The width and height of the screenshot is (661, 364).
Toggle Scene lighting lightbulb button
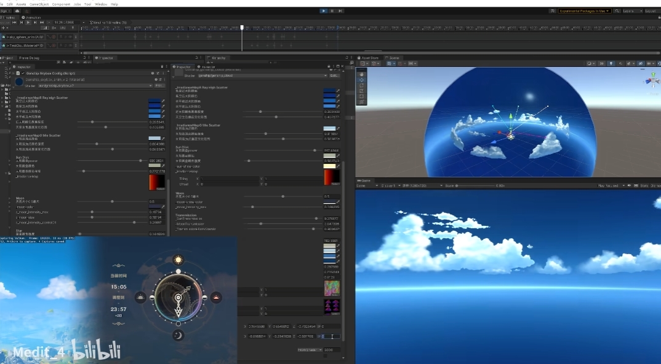pyautogui.click(x=611, y=63)
